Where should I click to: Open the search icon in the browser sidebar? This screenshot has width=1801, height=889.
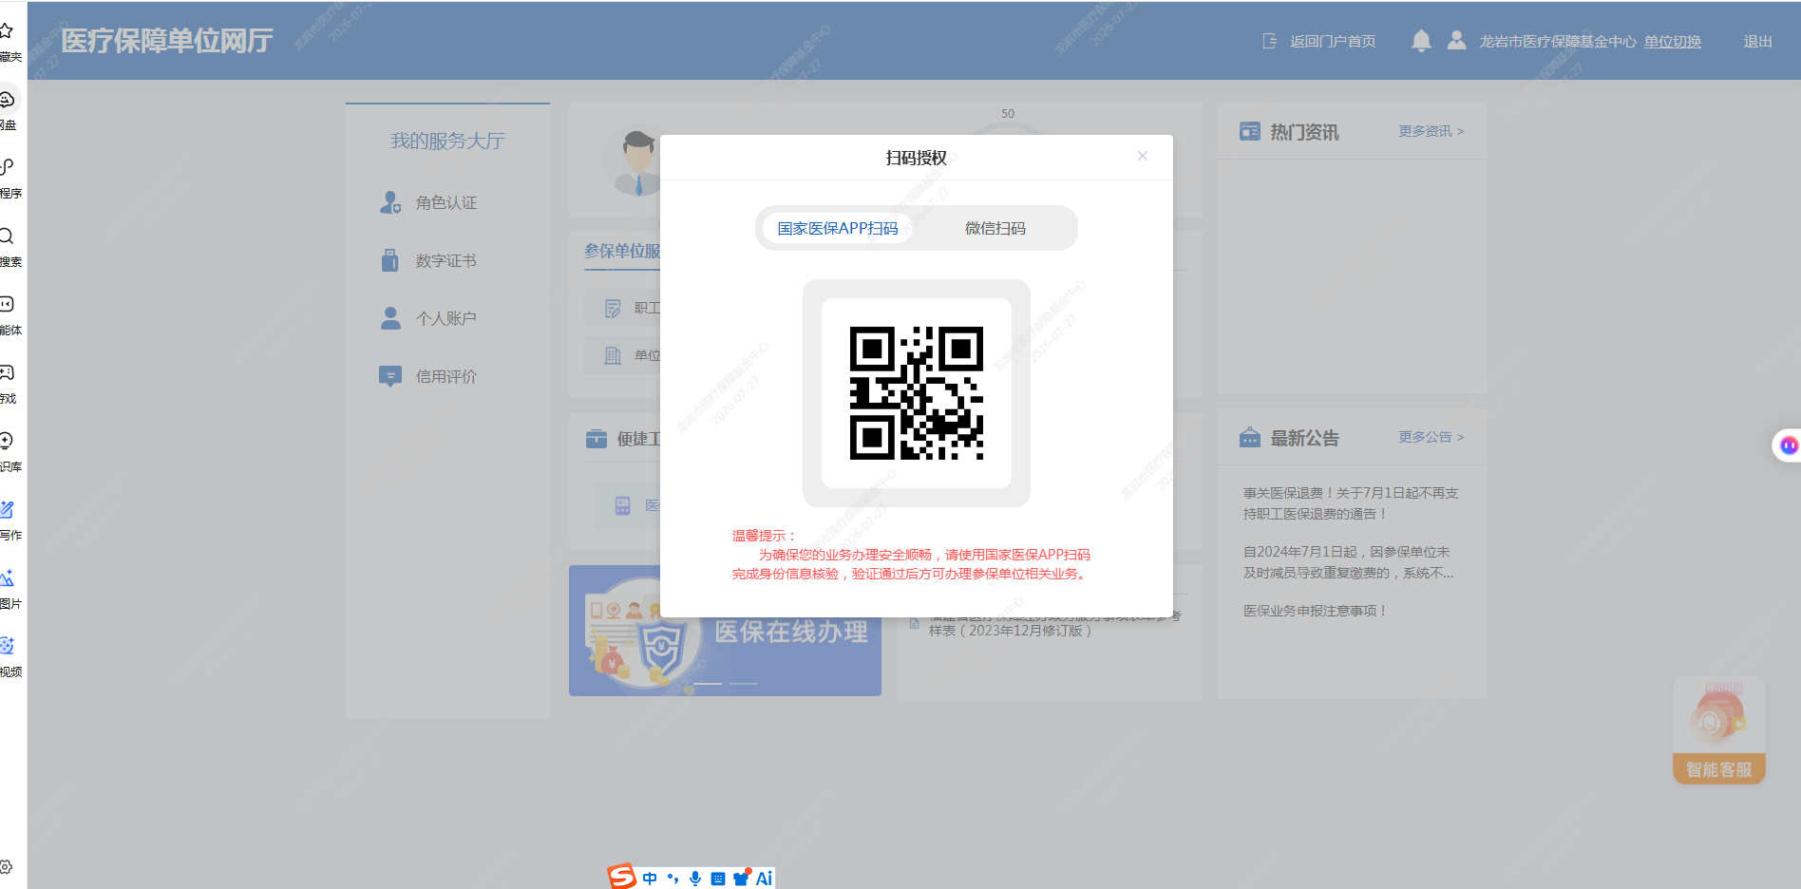point(8,236)
